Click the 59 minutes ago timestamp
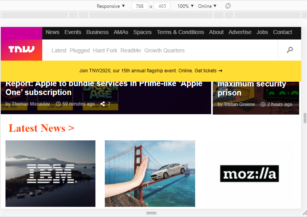 [x=78, y=104]
